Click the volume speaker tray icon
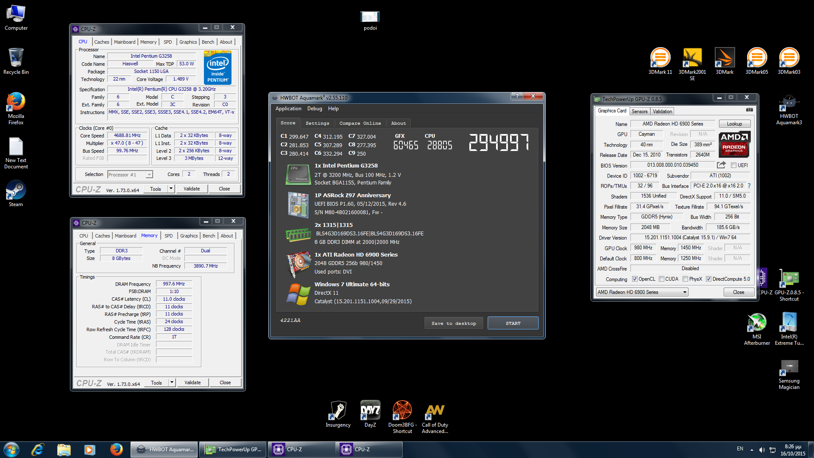814x458 pixels. click(762, 450)
